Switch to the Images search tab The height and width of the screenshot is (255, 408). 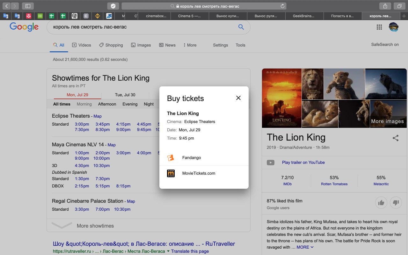[141, 45]
